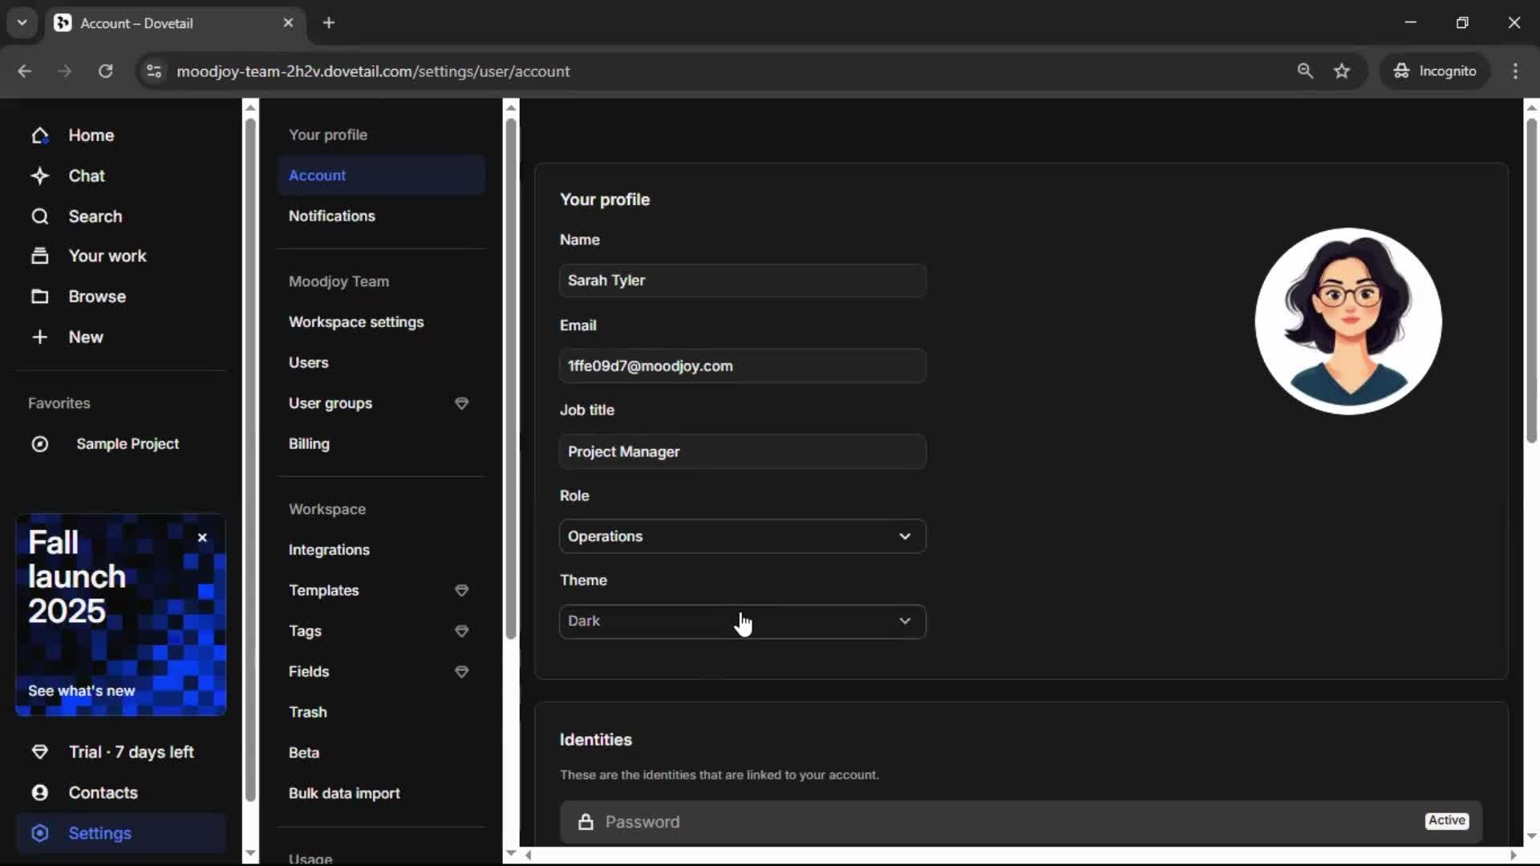This screenshot has height=866, width=1540.
Task: Open Workspace settings menu item
Action: tap(355, 322)
